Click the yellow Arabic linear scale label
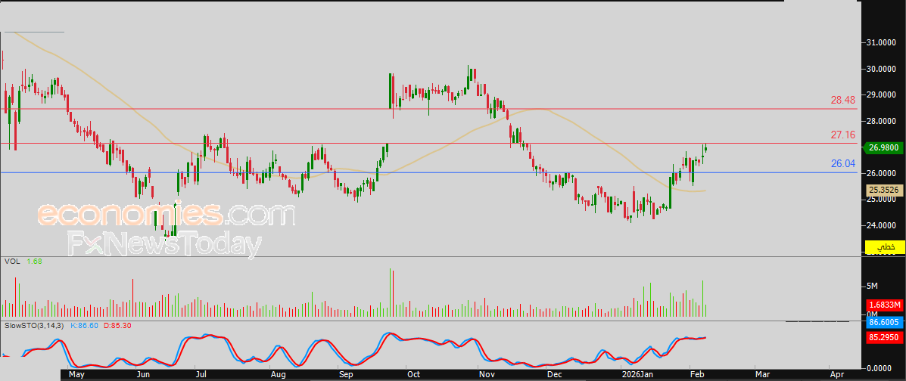This screenshot has width=906, height=381. pos(884,247)
